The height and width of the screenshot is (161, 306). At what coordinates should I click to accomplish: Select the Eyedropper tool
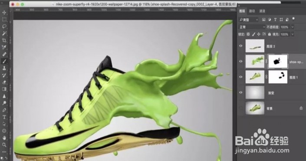tap(4, 47)
